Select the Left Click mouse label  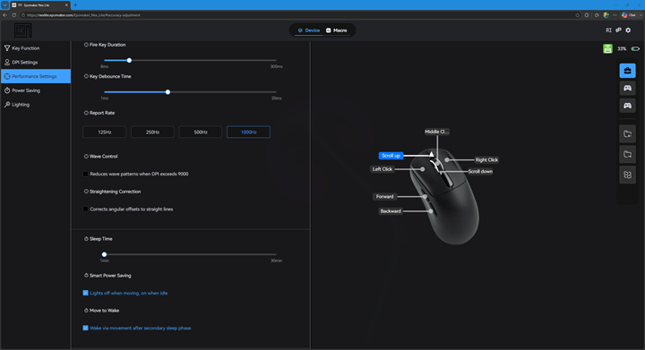(x=383, y=169)
